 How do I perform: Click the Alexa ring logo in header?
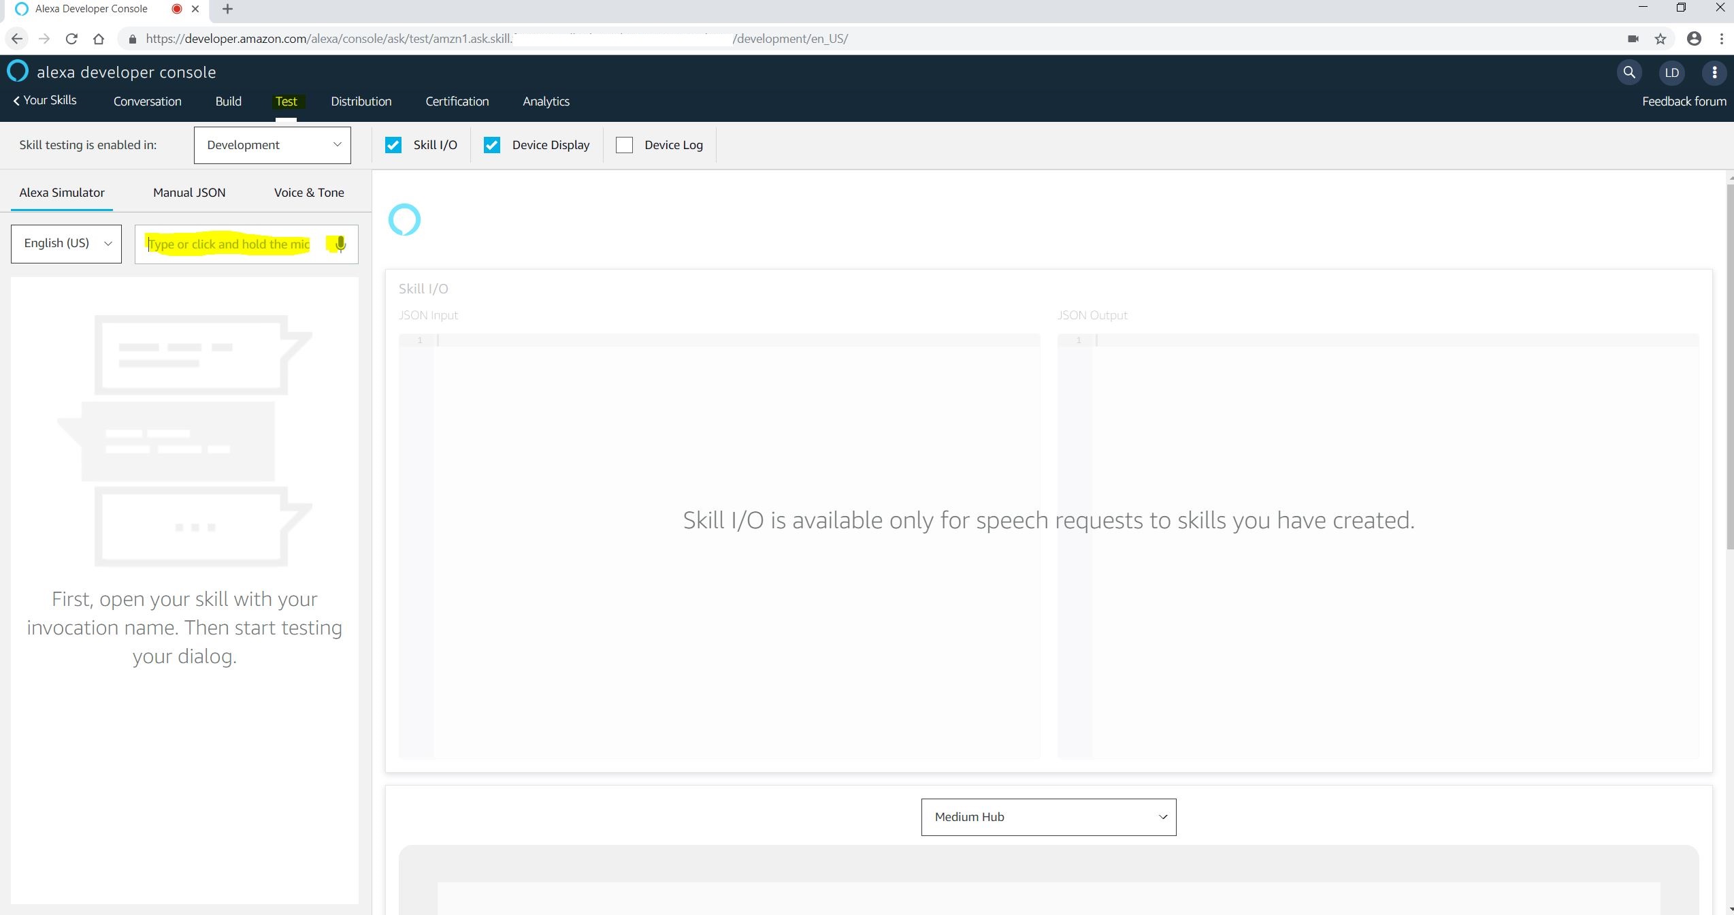18,71
